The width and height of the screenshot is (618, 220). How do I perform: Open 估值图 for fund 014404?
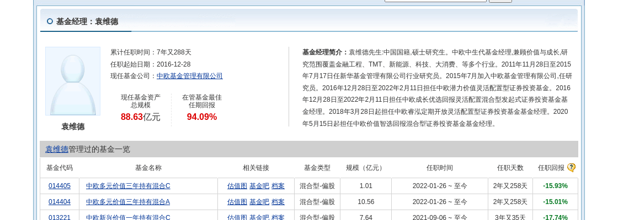click(x=237, y=202)
